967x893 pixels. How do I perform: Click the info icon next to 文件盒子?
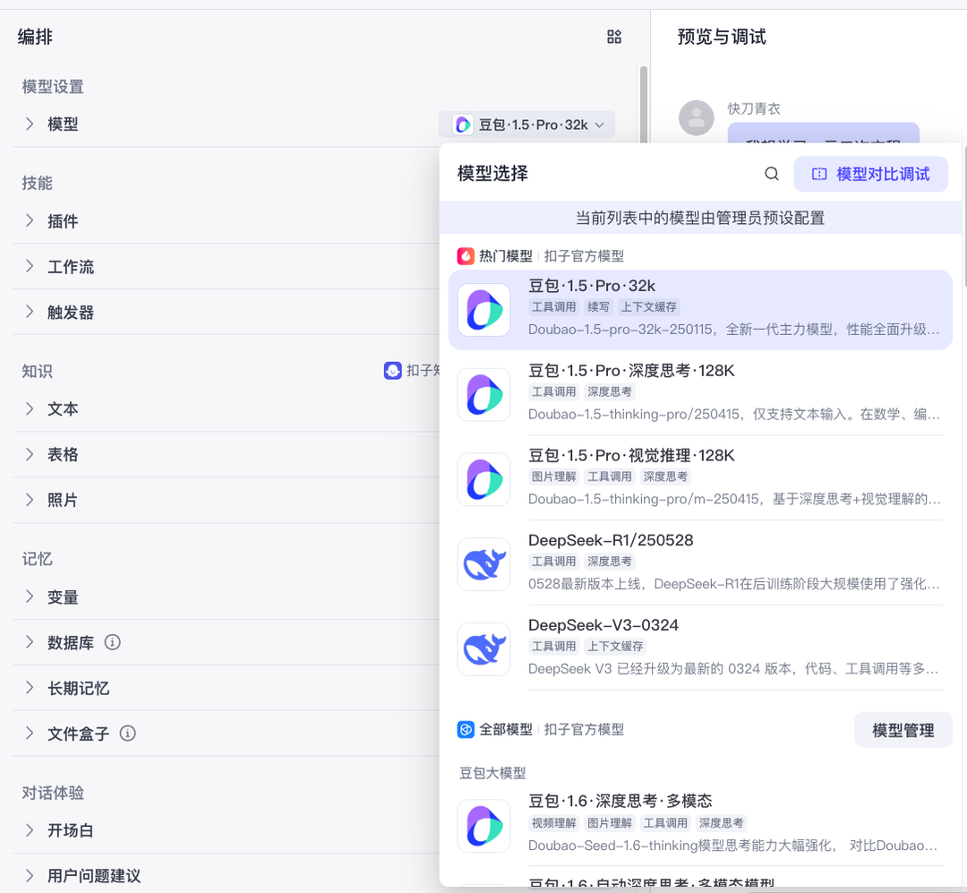coord(128,734)
